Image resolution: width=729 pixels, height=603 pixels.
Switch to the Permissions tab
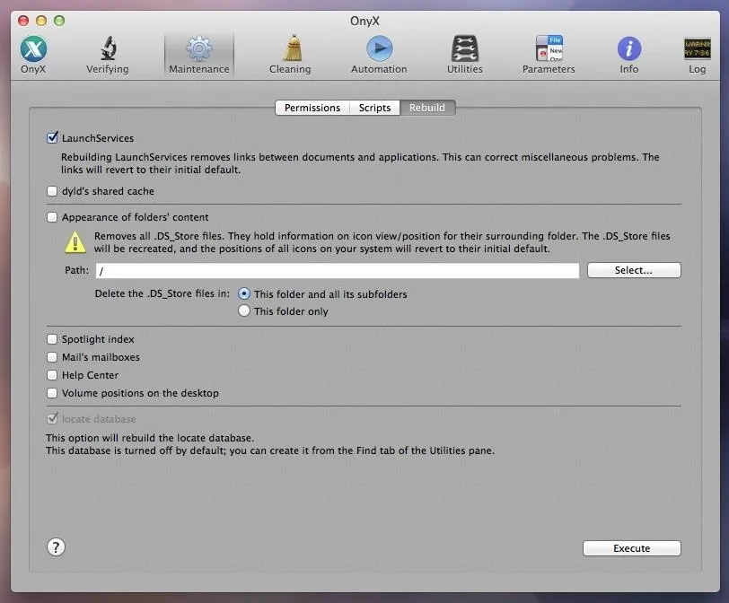[312, 108]
